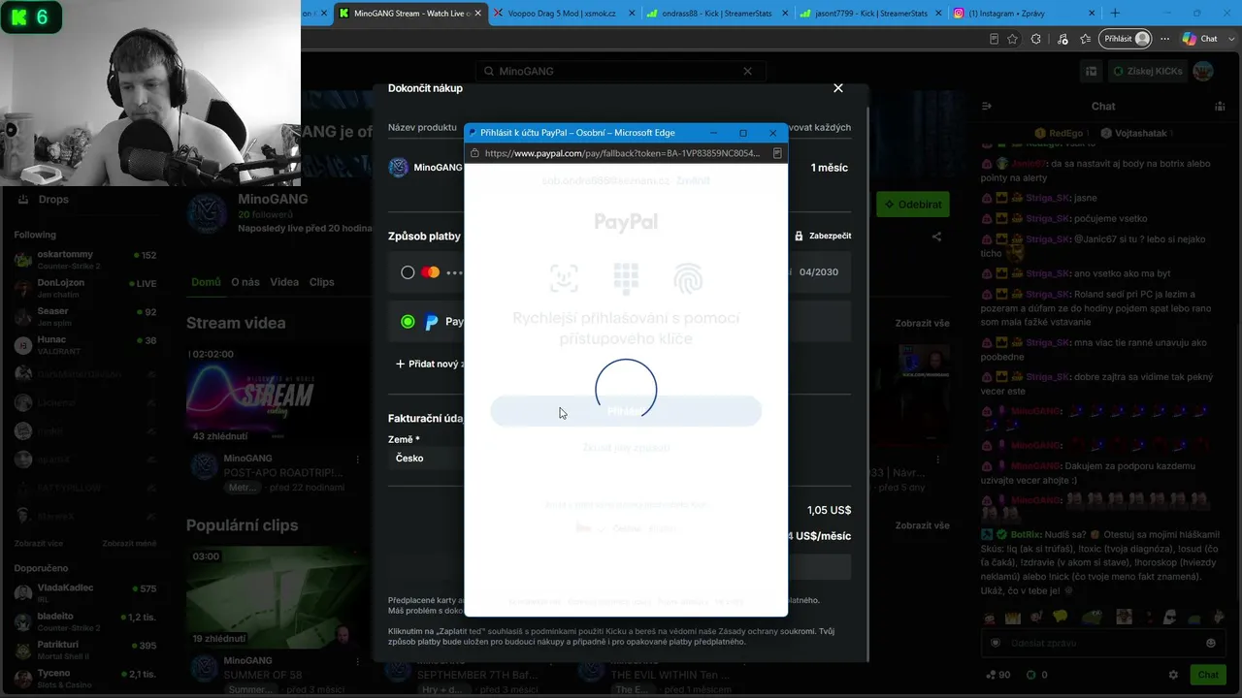Screen dimensions: 1242x698
Task: Click the theatre mode icon near Získej KICKs
Action: (1091, 71)
